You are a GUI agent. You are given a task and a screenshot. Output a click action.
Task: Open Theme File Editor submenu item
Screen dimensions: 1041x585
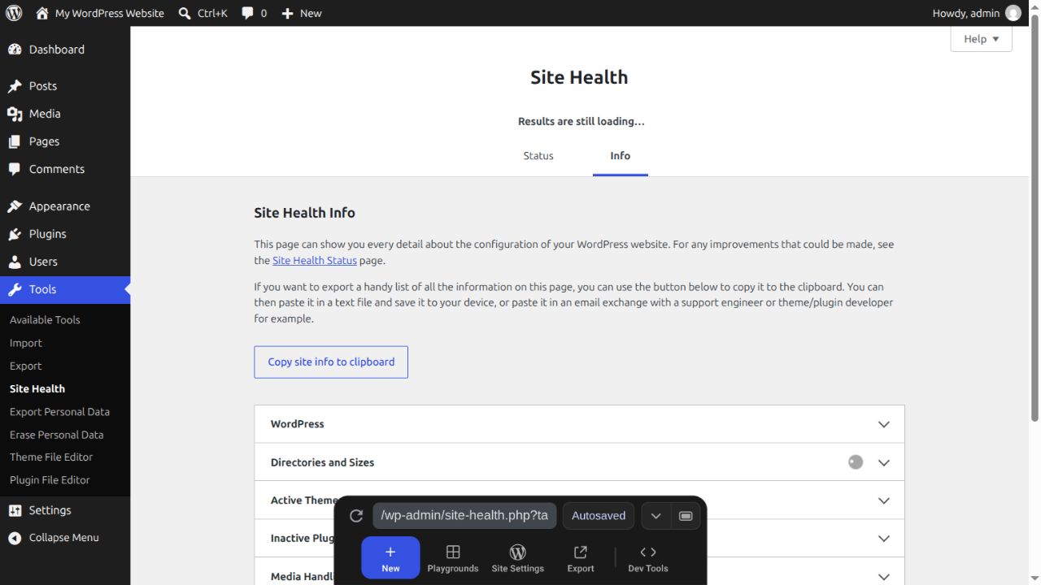(51, 457)
